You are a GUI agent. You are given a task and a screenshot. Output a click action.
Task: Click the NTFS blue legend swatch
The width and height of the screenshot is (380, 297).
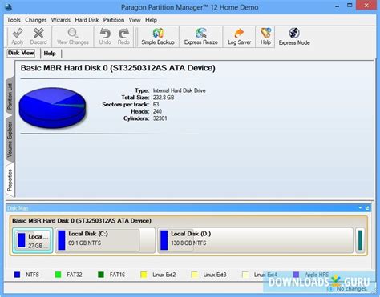[x=17, y=275]
